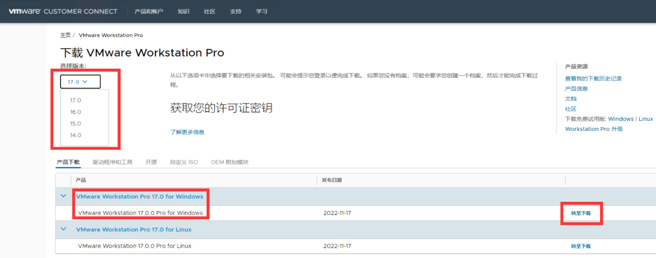Open the 知识 menu

pyautogui.click(x=183, y=11)
